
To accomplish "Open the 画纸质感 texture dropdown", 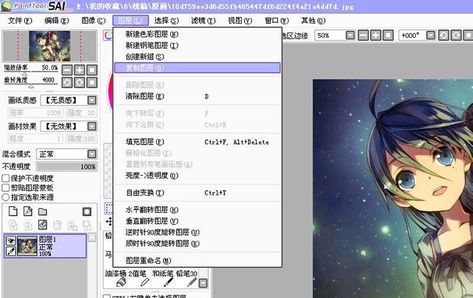I will point(92,100).
